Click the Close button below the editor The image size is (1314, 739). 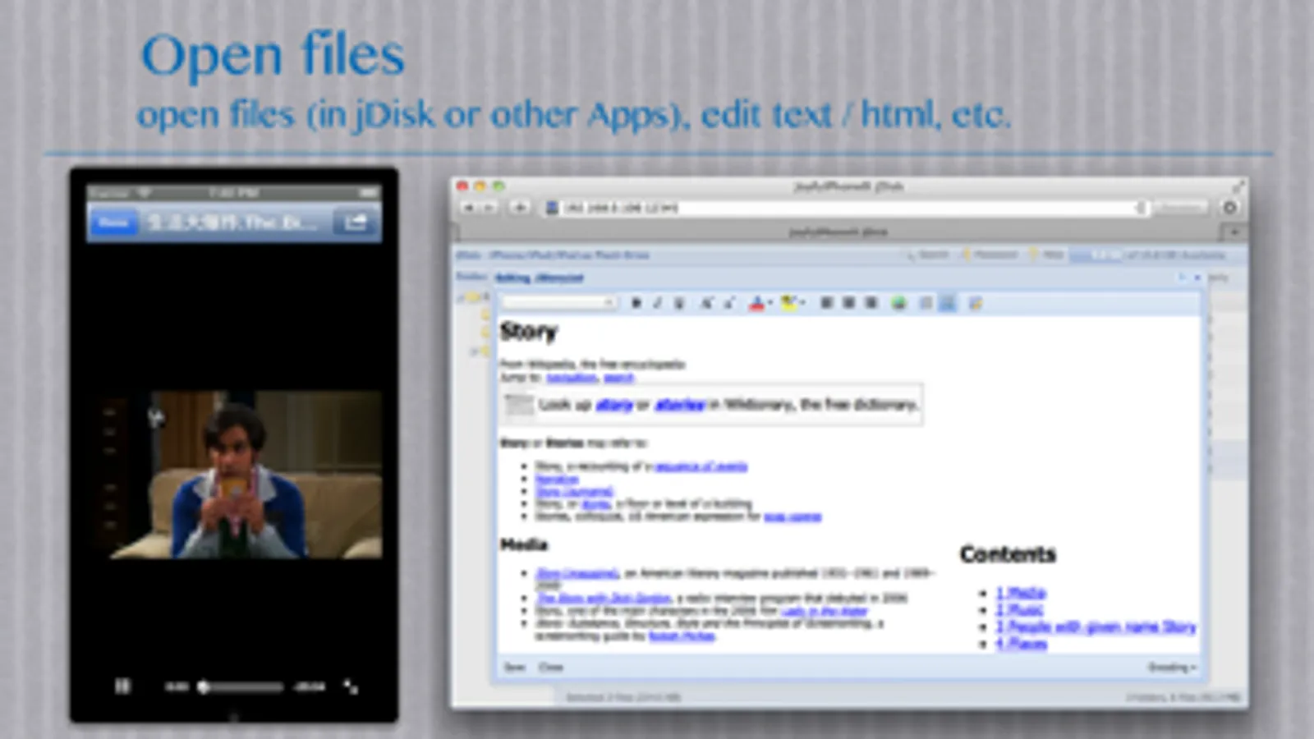coord(551,667)
